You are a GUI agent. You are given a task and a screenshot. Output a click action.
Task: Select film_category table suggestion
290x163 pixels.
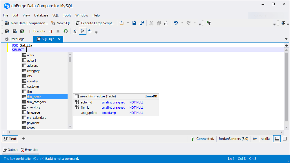[45, 102]
